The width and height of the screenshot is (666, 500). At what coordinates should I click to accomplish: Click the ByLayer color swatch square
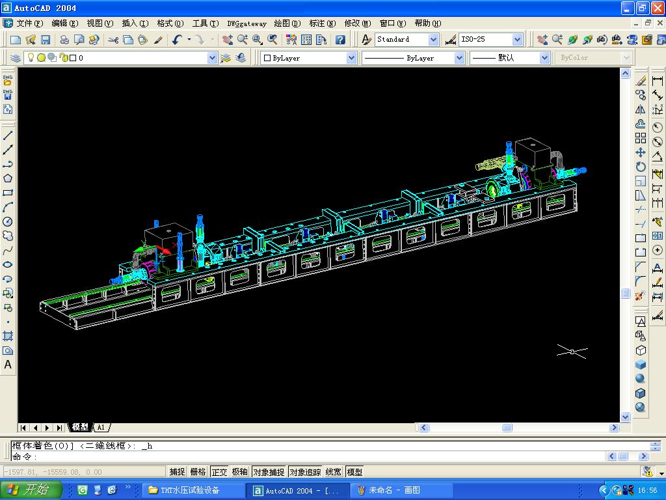point(267,58)
